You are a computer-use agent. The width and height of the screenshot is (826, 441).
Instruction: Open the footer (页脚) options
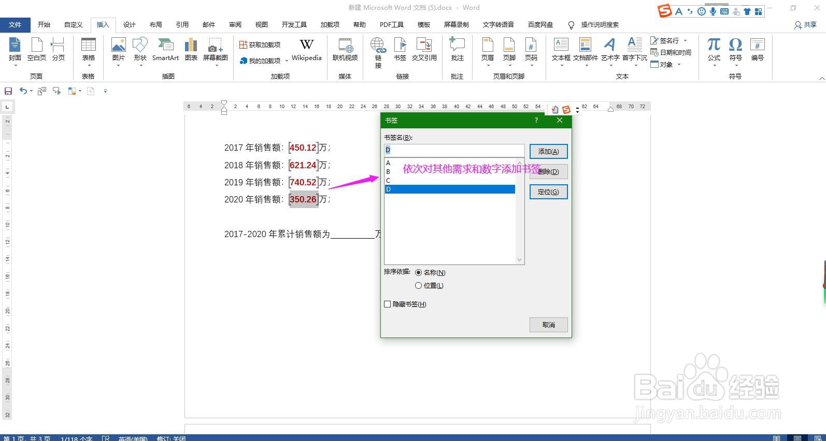[509, 52]
